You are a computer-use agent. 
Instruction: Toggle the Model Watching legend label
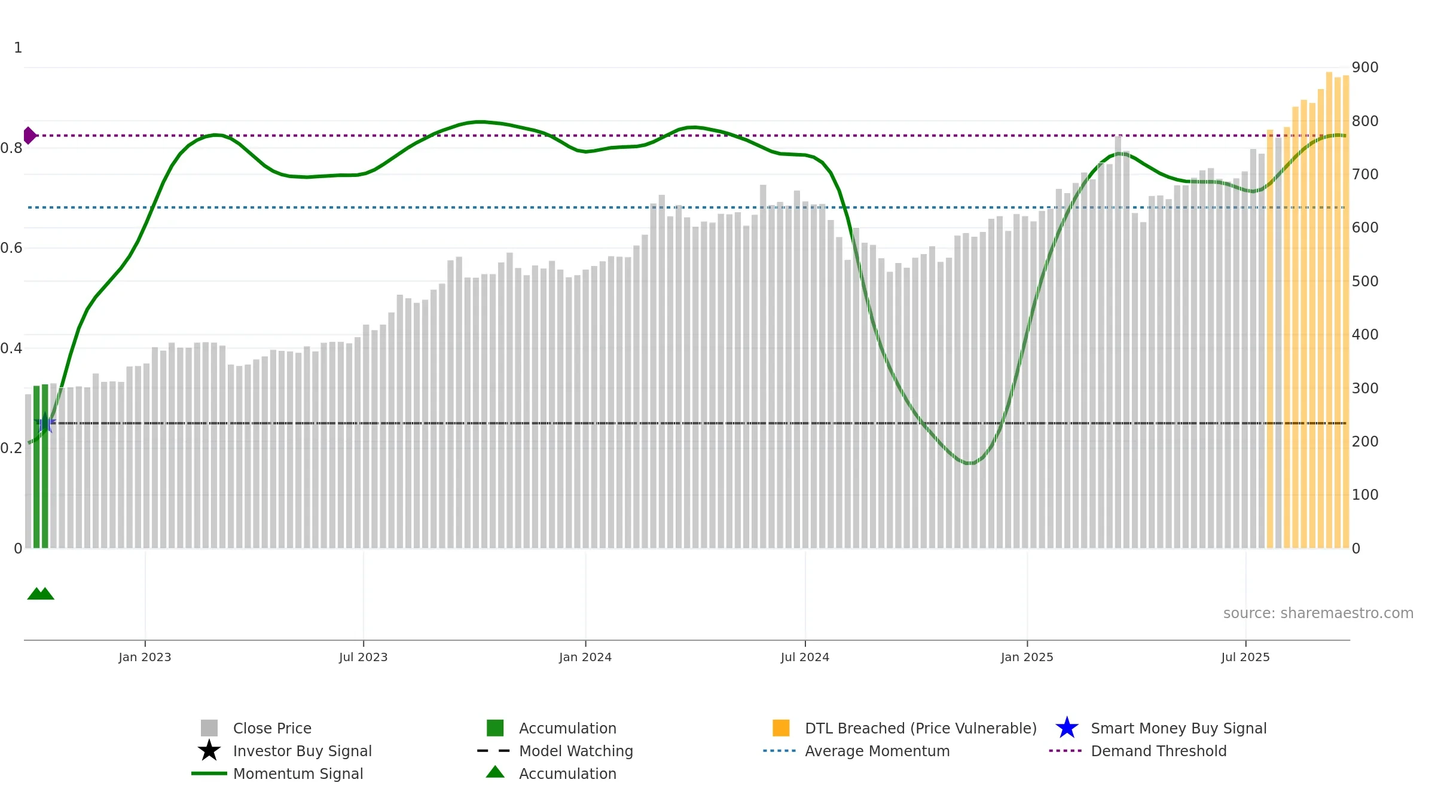coord(576,751)
